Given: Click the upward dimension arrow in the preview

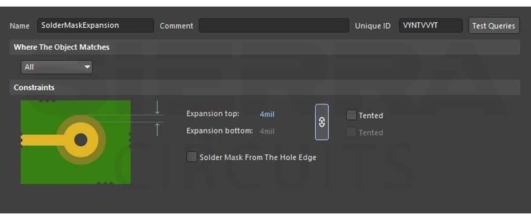Looking at the screenshot, I should 157,130.
